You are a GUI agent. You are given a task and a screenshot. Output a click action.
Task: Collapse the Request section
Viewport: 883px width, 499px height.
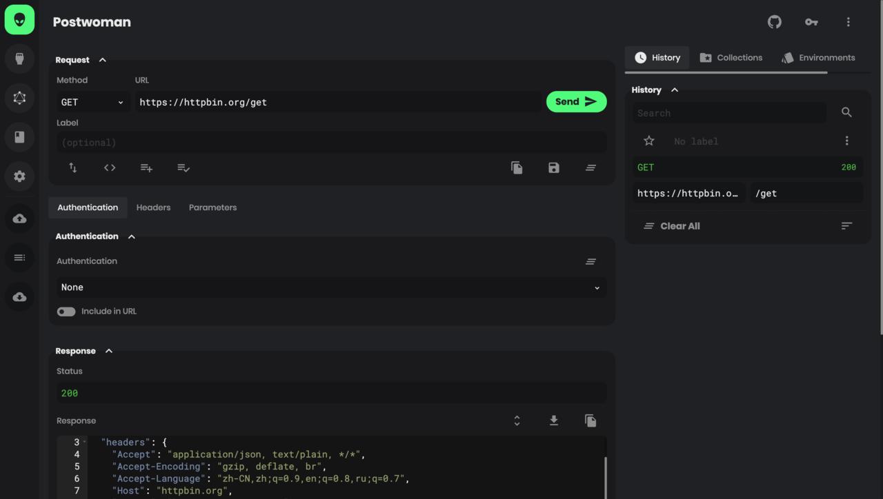[x=103, y=60]
